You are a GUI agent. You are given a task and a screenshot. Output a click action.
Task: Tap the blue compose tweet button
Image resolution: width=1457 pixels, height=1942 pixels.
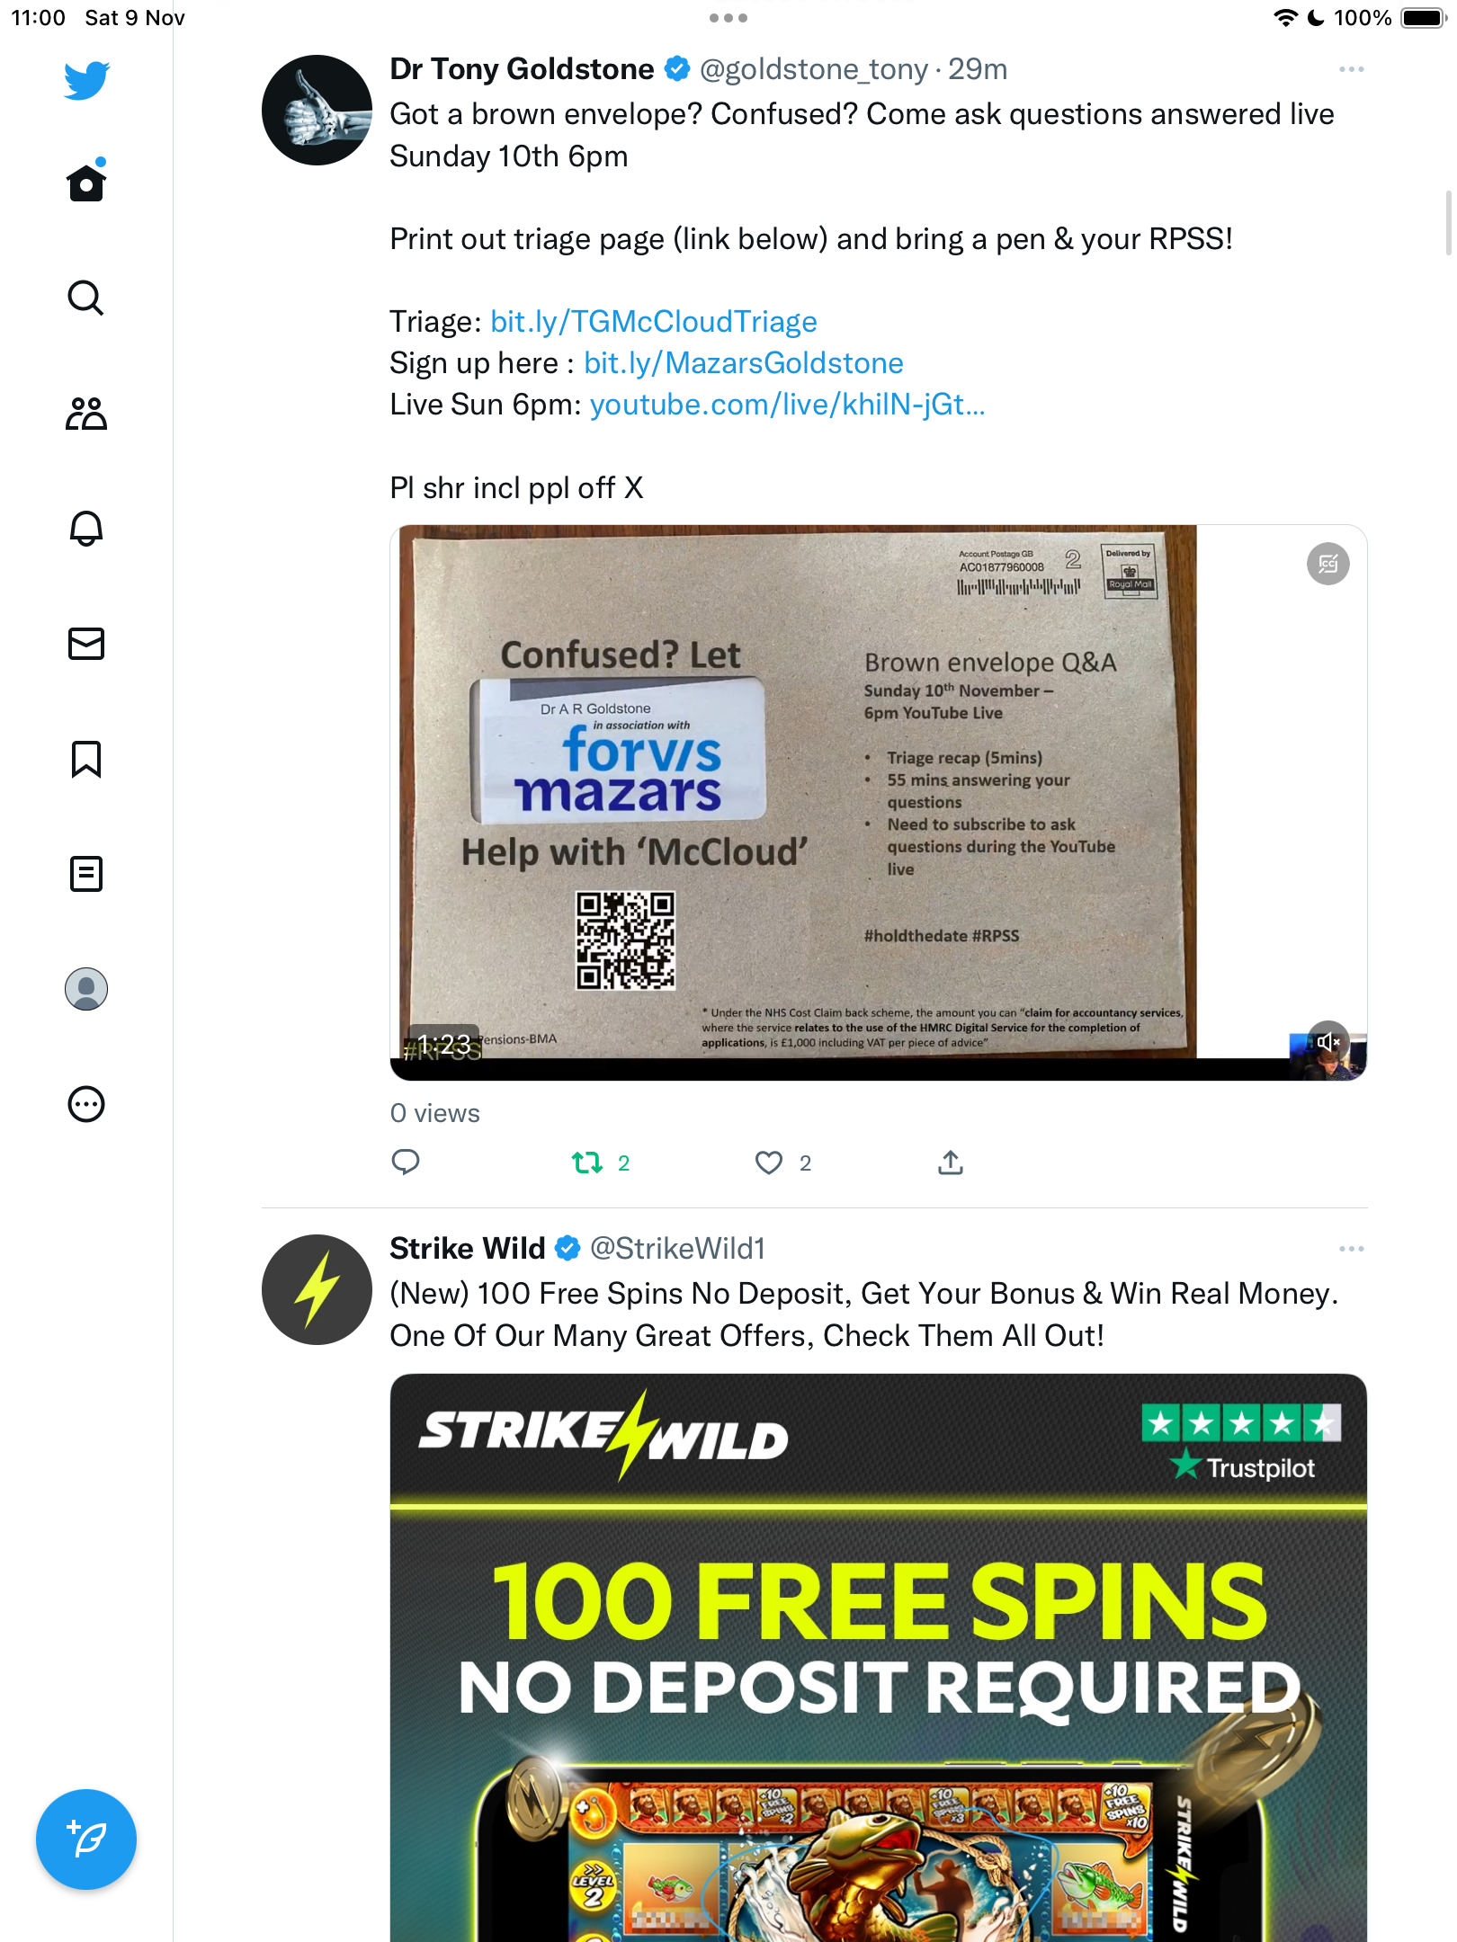pos(86,1840)
